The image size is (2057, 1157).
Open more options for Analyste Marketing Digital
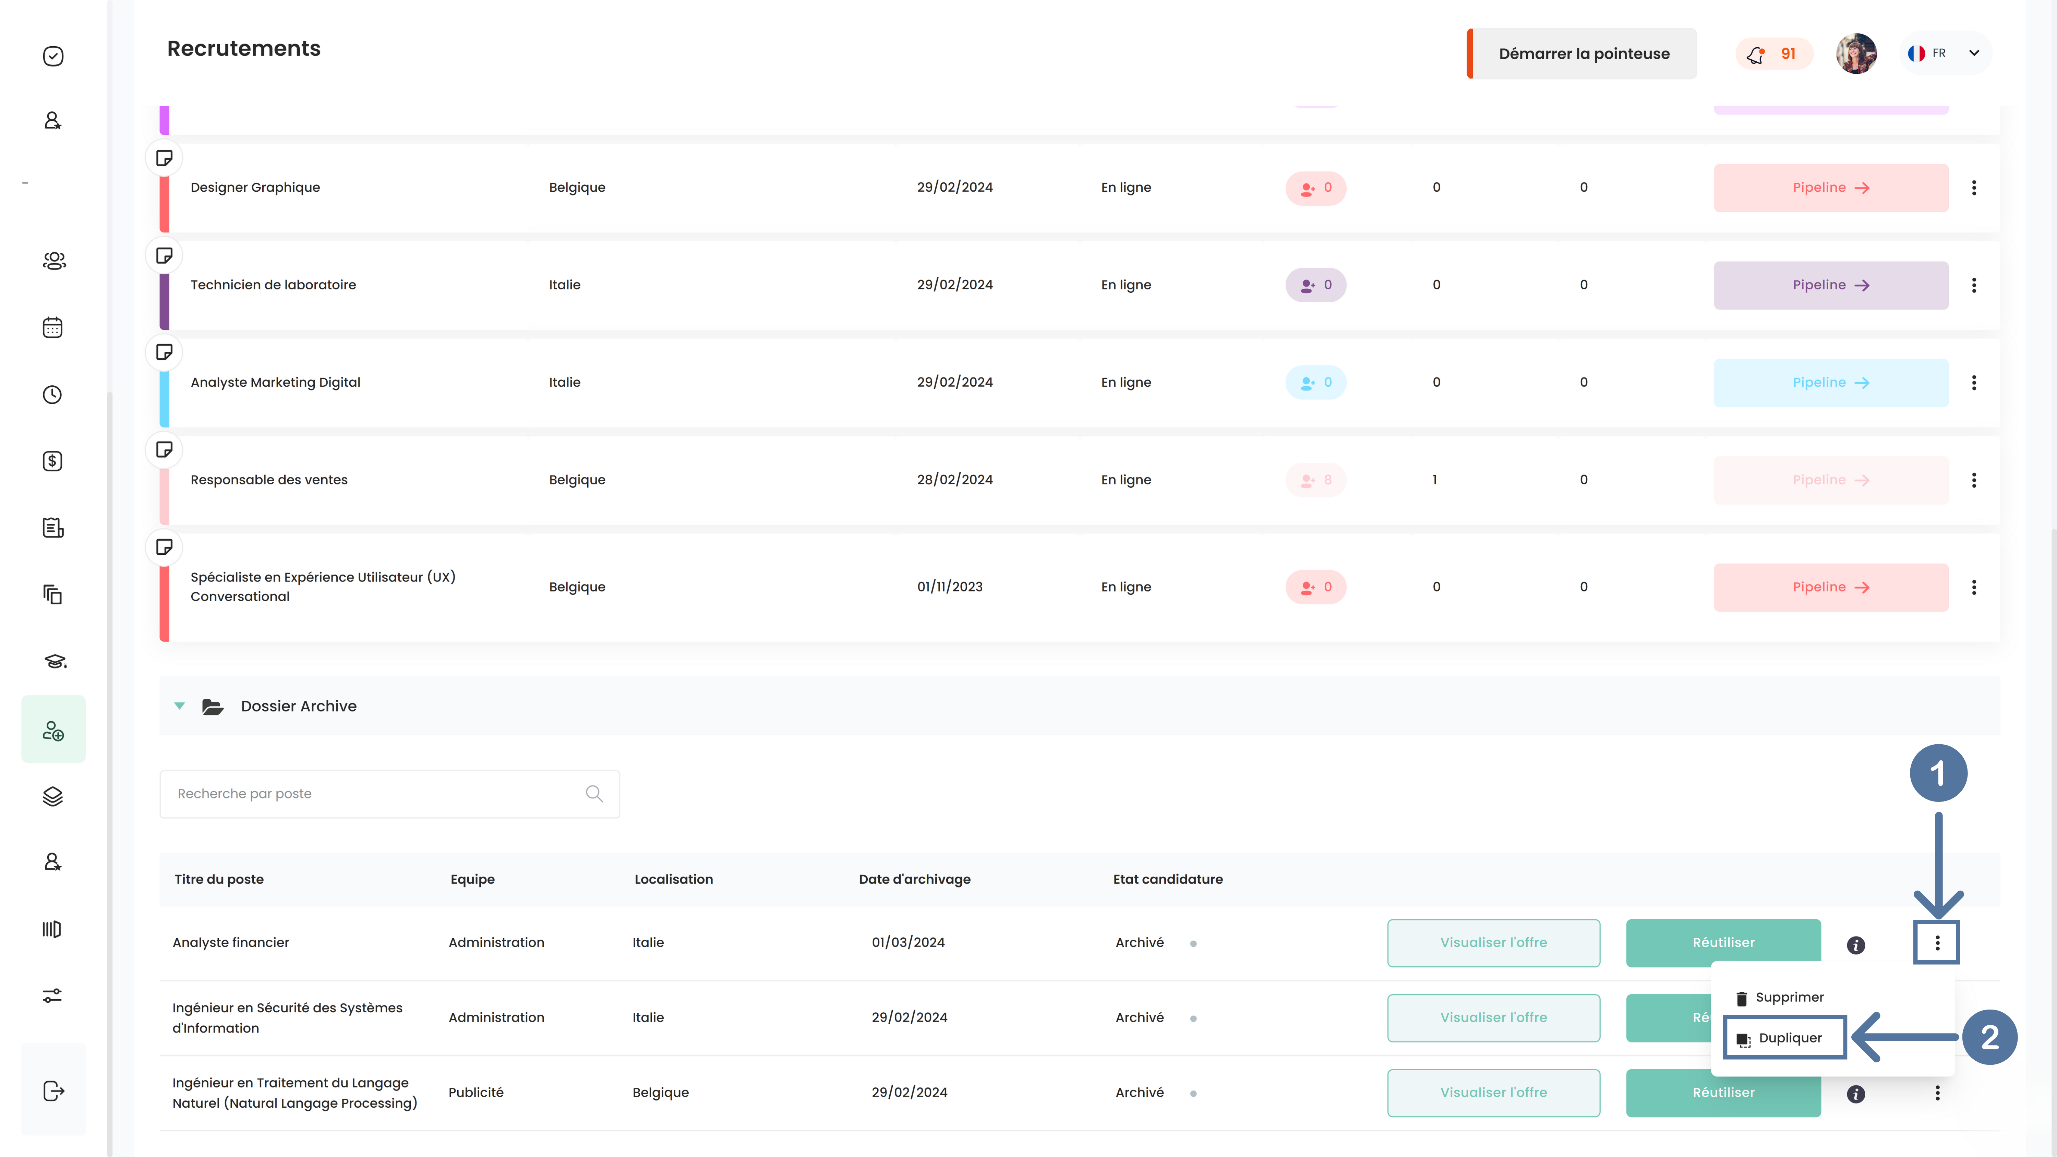[x=1974, y=383]
